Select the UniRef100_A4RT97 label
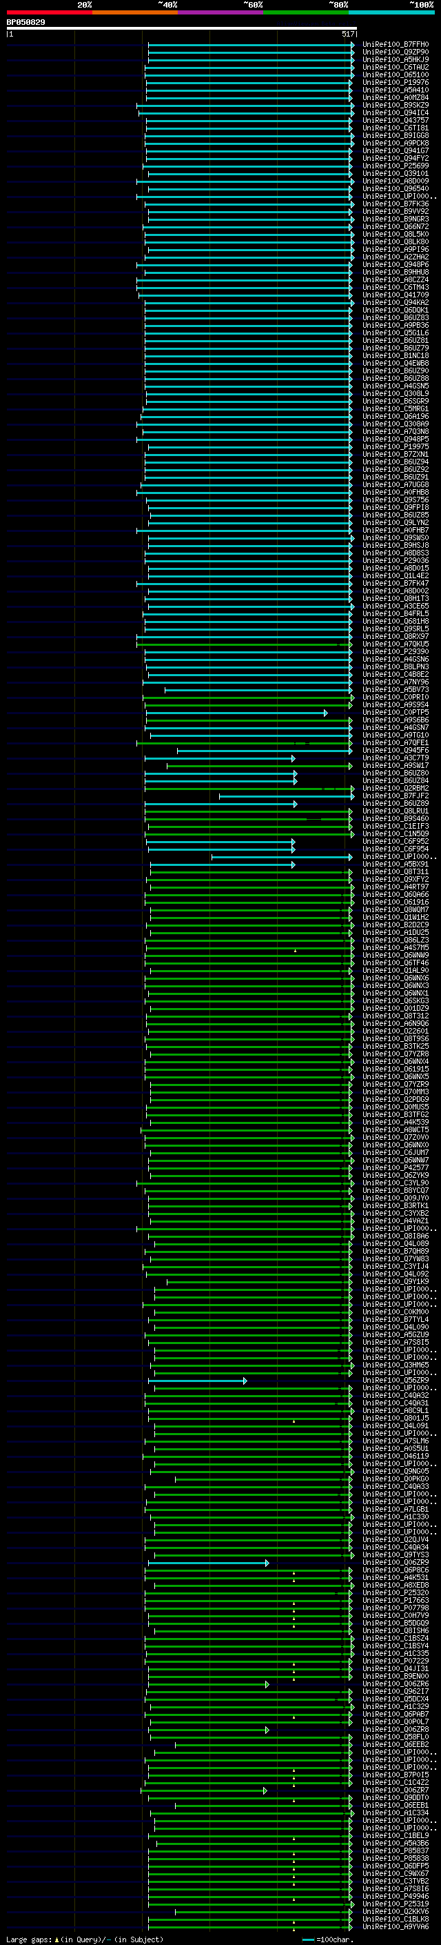Image resolution: width=441 pixels, height=1945 pixels. (x=395, y=887)
